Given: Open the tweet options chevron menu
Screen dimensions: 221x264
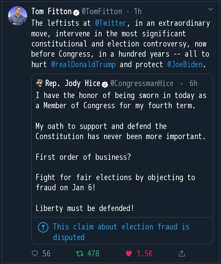Looking at the screenshot, I should 210,9.
